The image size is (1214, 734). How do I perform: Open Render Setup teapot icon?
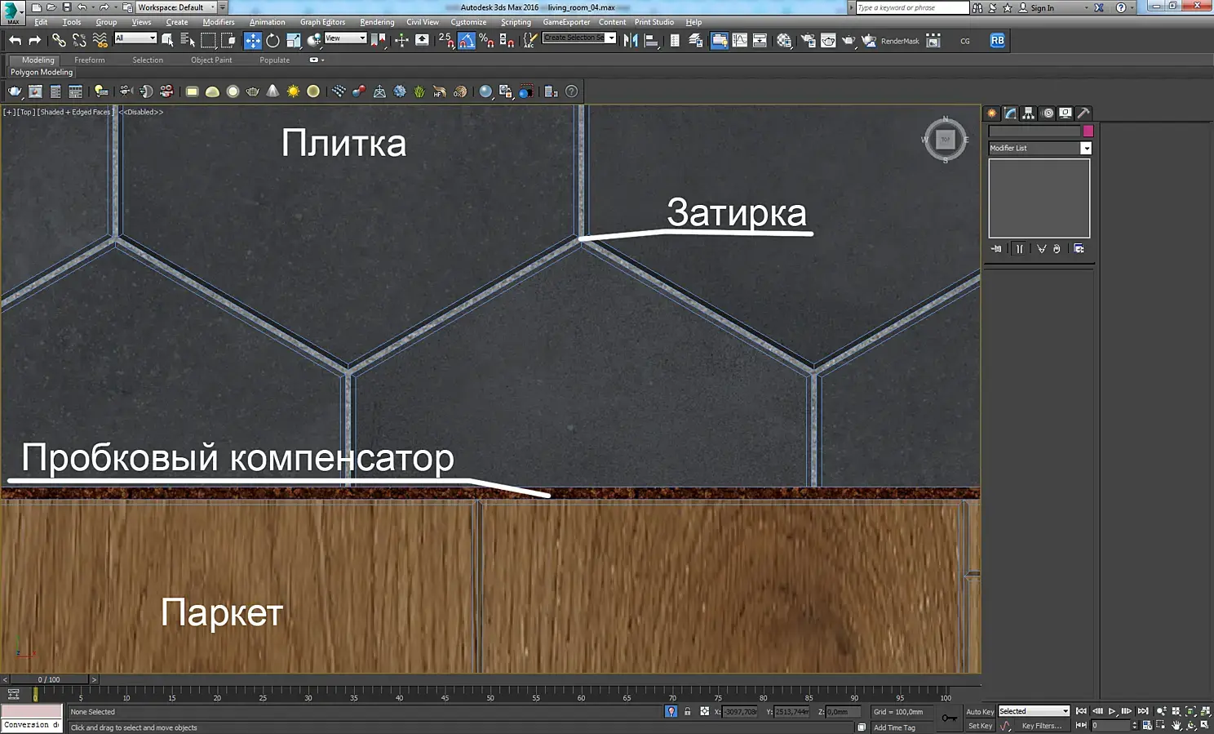tap(808, 40)
